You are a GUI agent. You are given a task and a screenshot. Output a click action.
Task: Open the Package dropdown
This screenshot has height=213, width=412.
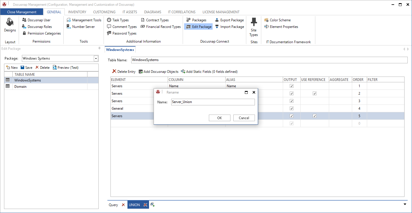tap(96, 58)
